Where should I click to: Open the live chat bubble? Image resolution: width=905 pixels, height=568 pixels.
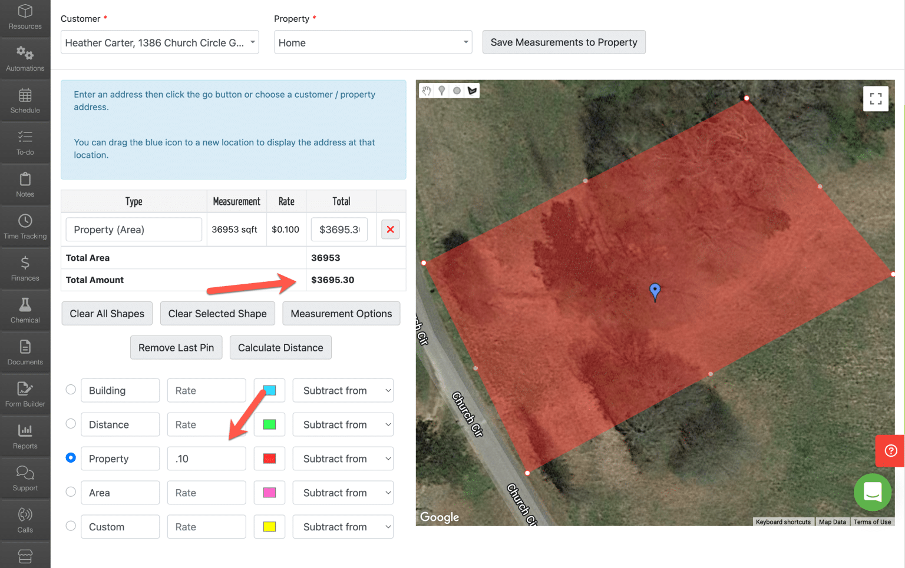(873, 493)
